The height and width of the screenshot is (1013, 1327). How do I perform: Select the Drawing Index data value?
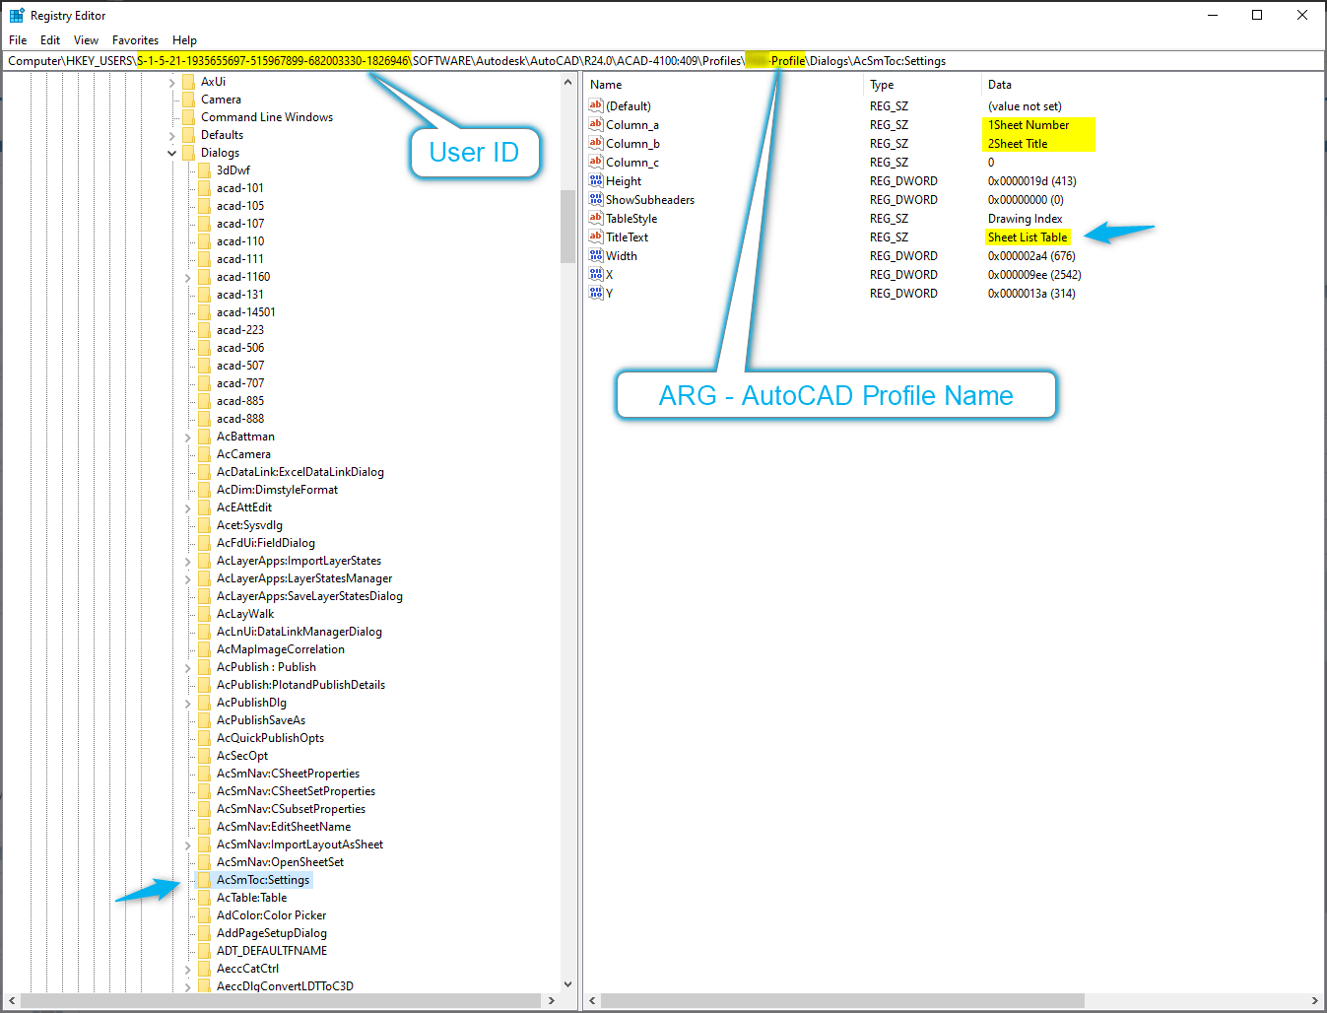[x=1025, y=219]
